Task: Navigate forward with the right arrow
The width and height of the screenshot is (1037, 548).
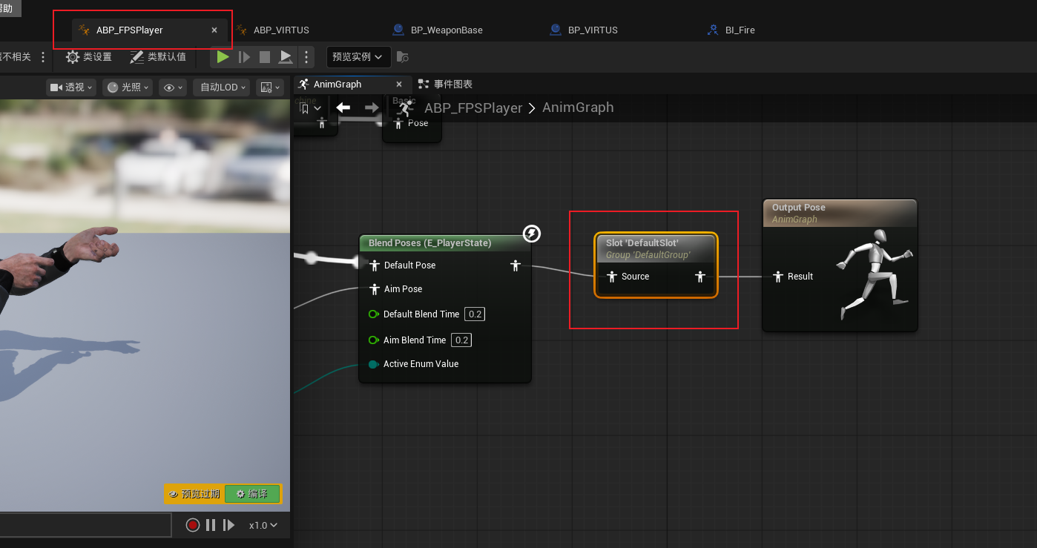Action: (x=372, y=108)
